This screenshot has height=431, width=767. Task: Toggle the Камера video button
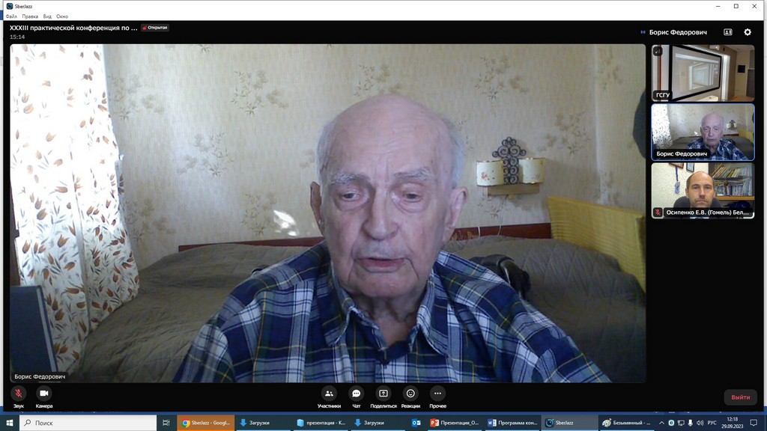tap(43, 394)
